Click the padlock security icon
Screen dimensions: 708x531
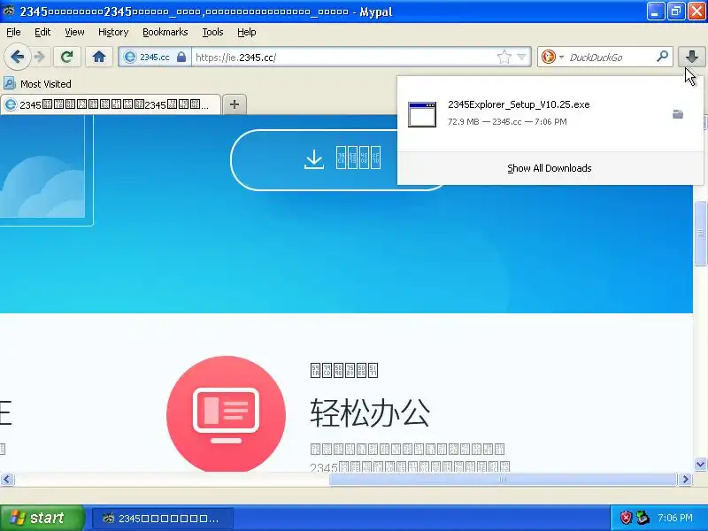point(181,57)
